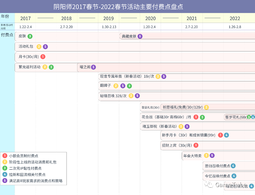Click the date range 2.7-2.20 under 2021
The width and height of the screenshot is (255, 195).
pos(191,27)
